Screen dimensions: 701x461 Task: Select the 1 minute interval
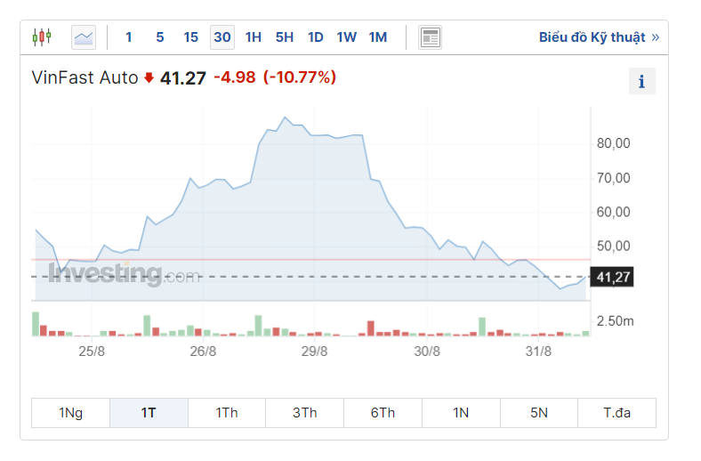(x=129, y=37)
